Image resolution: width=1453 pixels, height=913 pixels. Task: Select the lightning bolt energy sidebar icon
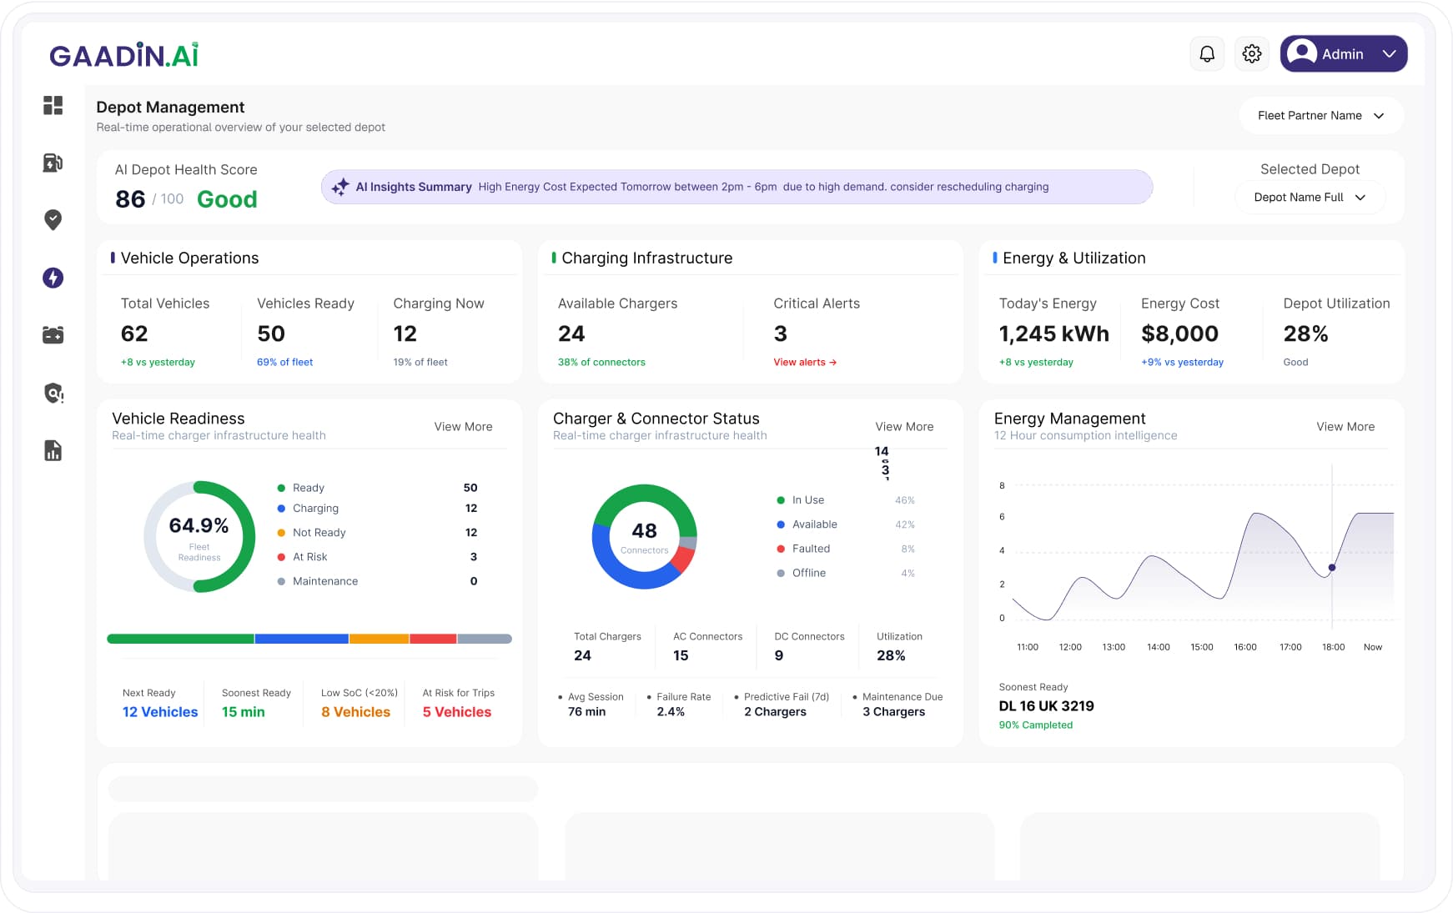click(53, 278)
